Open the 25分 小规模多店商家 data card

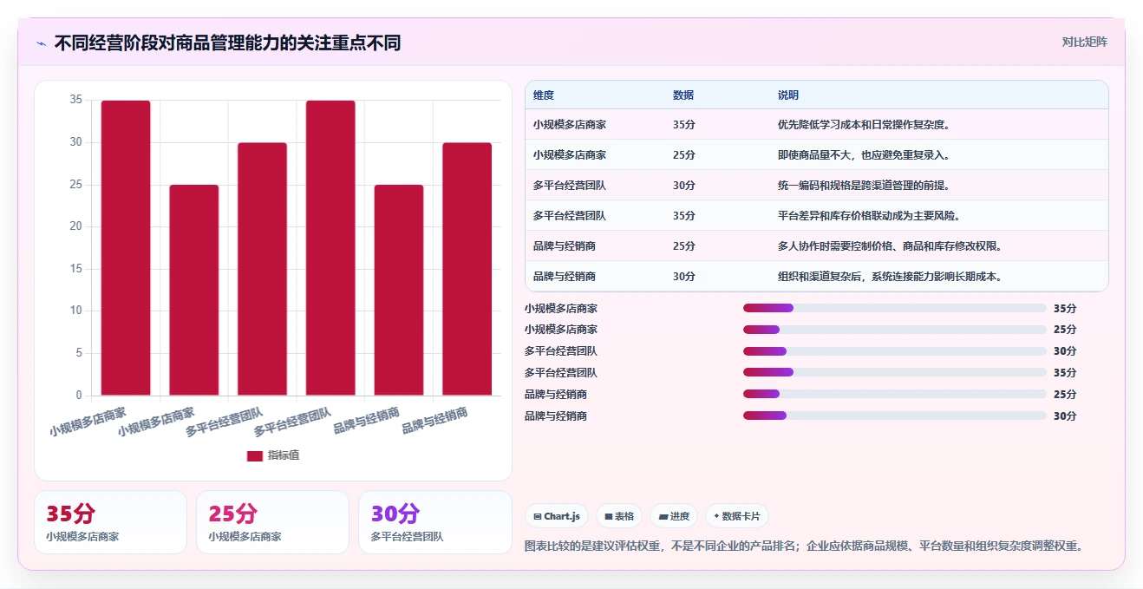coord(272,522)
